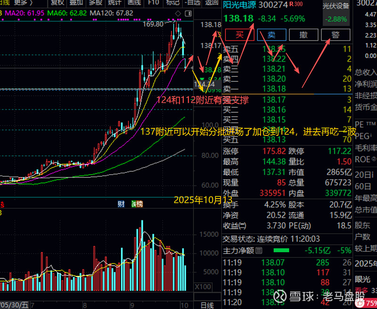Click the 撤 cancel order button
This screenshot has height=309, width=377.
[x=303, y=35]
